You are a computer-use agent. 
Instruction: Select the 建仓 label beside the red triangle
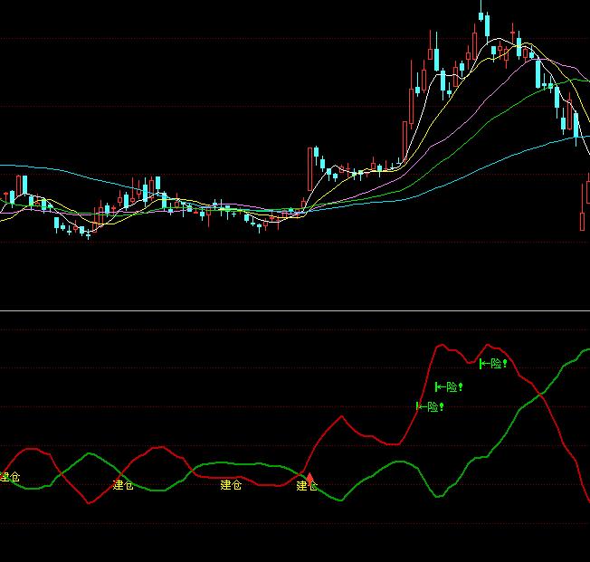point(307,487)
